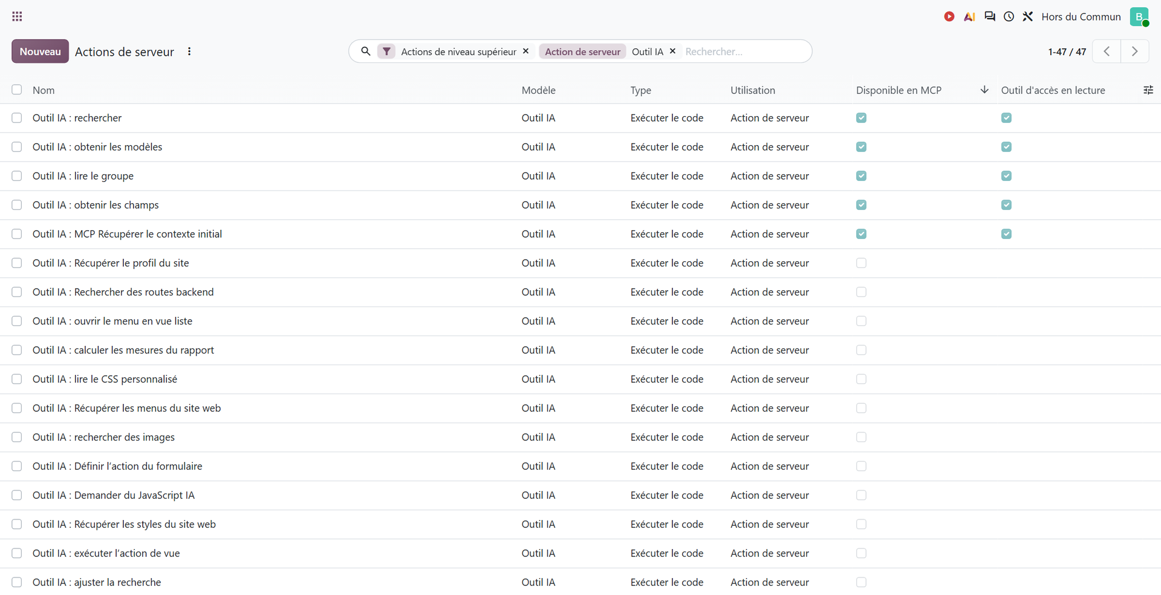Open record 'Outil IA : MCP Récupérer le contexte initial'
The image size is (1161, 595).
coord(127,234)
